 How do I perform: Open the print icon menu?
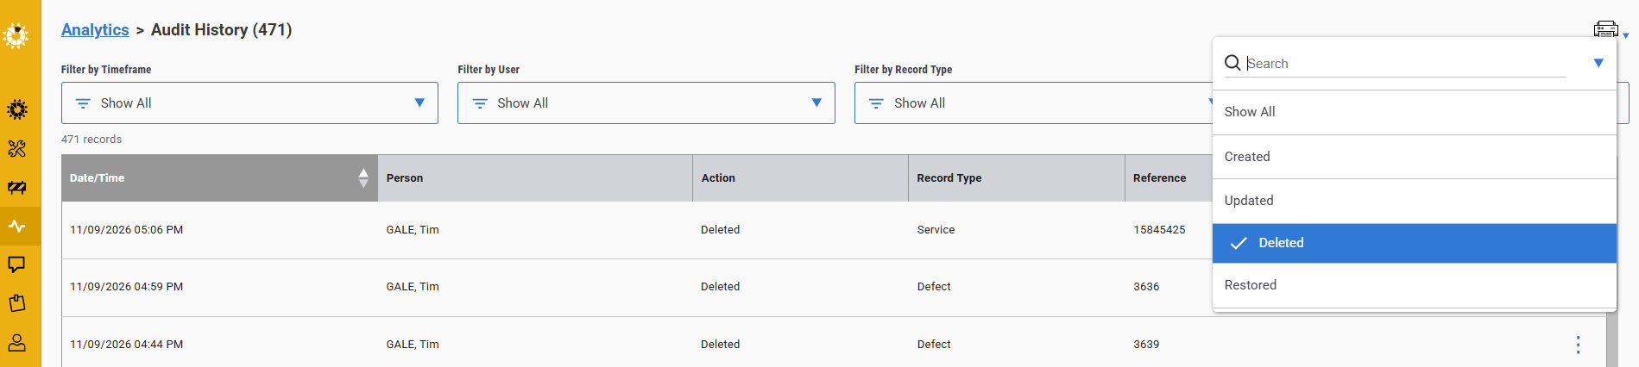(x=1610, y=30)
